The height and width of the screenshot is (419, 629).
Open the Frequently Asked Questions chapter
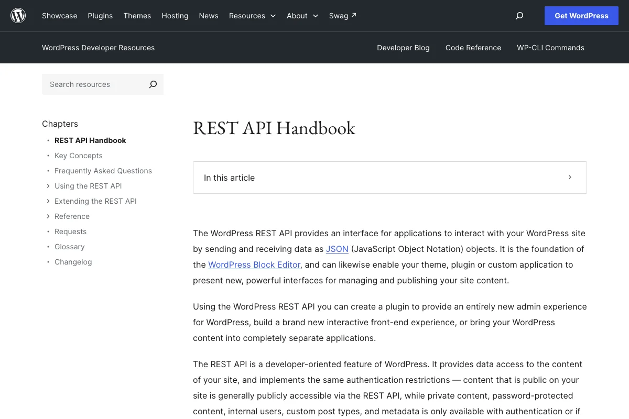click(x=103, y=171)
